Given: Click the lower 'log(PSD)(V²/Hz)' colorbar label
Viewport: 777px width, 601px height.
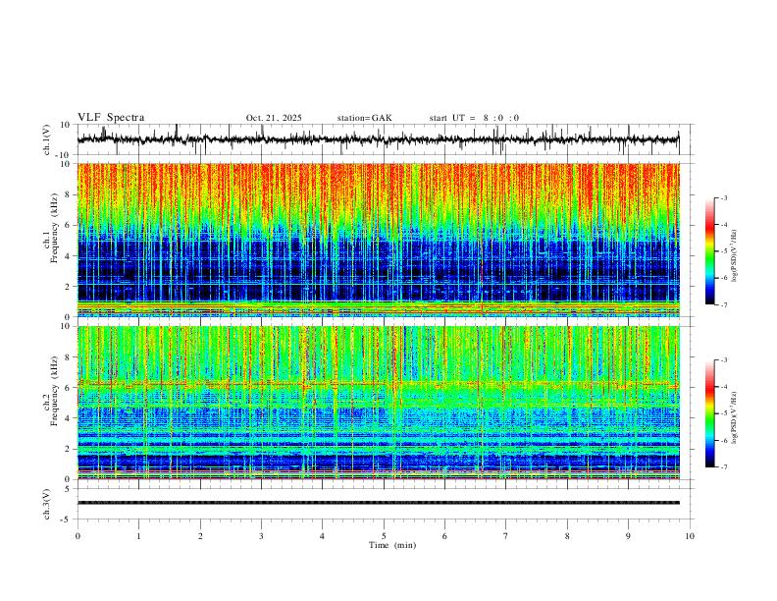Looking at the screenshot, I should click(735, 417).
